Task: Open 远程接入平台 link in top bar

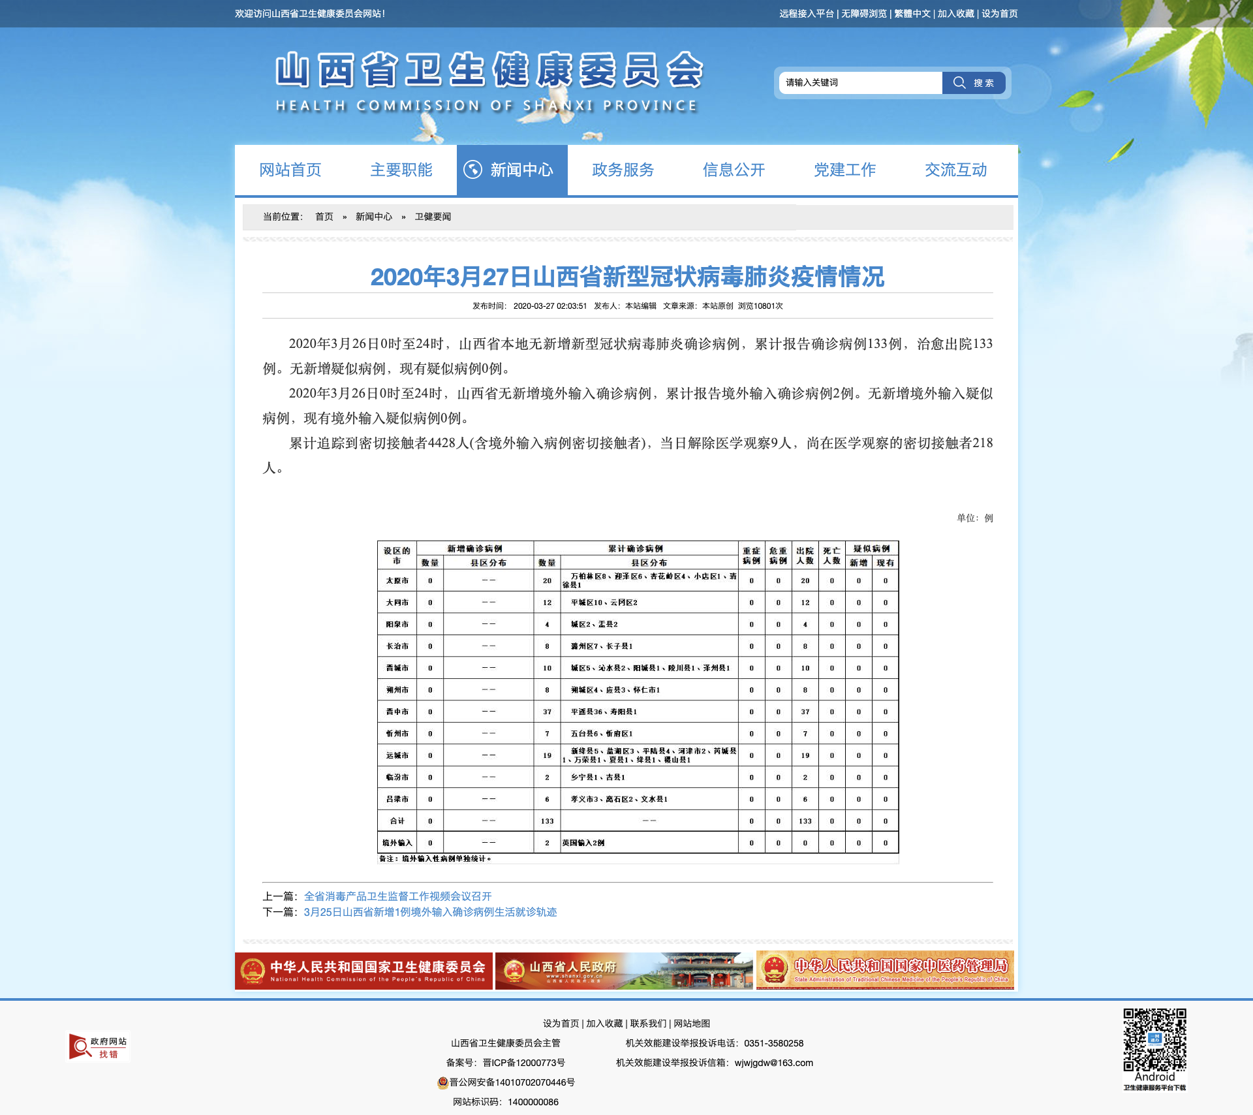Action: [x=807, y=14]
